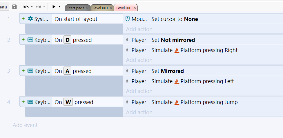Click the Preview play button
Screen dimensions: 283x138
click(x=54, y=7)
